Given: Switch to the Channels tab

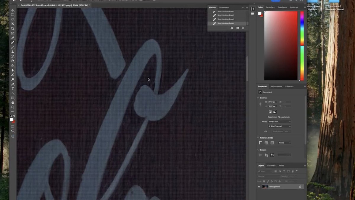Looking at the screenshot, I should tap(271, 166).
